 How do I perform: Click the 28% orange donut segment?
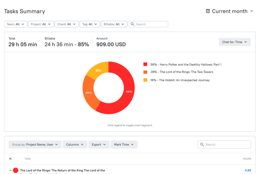(88, 93)
